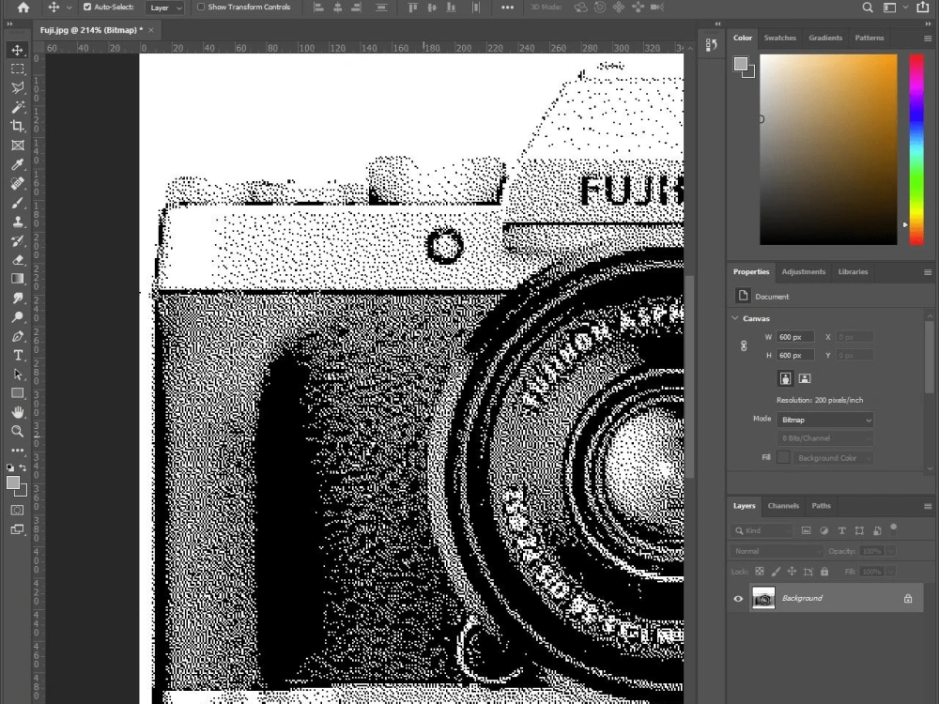Toggle Quick Mask mode icon
This screenshot has height=704, width=939.
17,510
